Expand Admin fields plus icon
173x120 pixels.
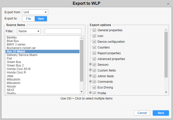coord(90,76)
